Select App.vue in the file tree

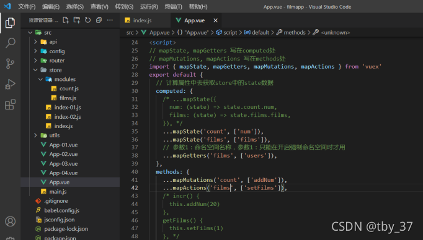pos(70,182)
